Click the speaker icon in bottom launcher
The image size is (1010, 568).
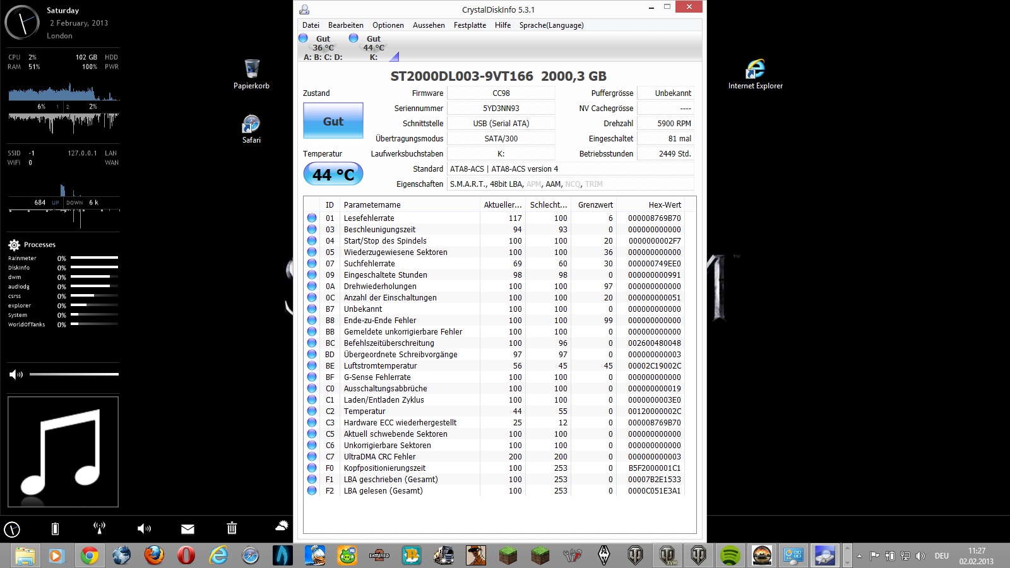tap(144, 528)
